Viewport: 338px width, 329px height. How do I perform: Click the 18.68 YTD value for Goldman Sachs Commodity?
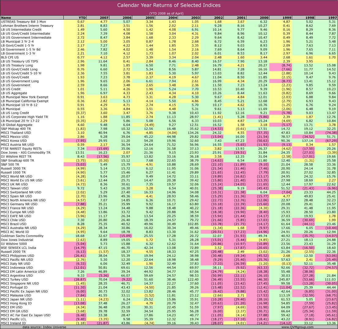click(x=80, y=236)
